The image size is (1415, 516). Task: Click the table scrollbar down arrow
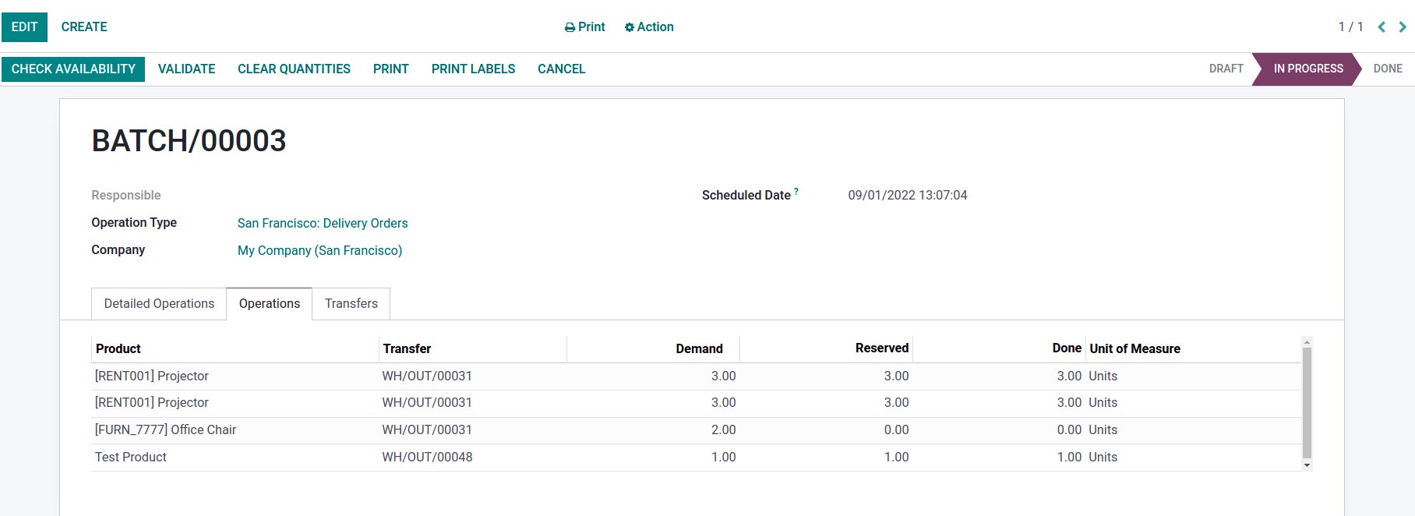point(1307,465)
